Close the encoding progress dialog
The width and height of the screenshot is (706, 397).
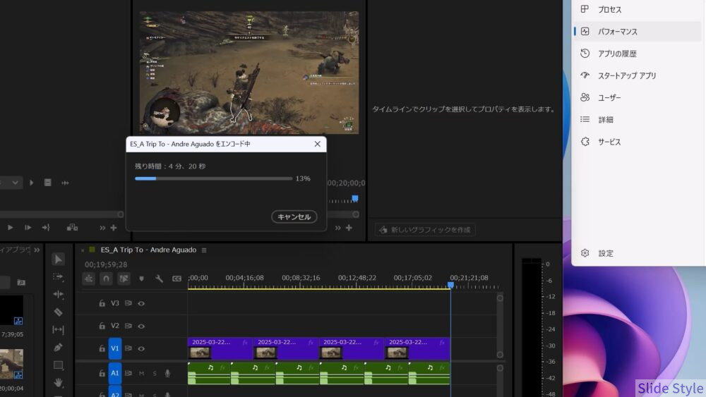318,144
